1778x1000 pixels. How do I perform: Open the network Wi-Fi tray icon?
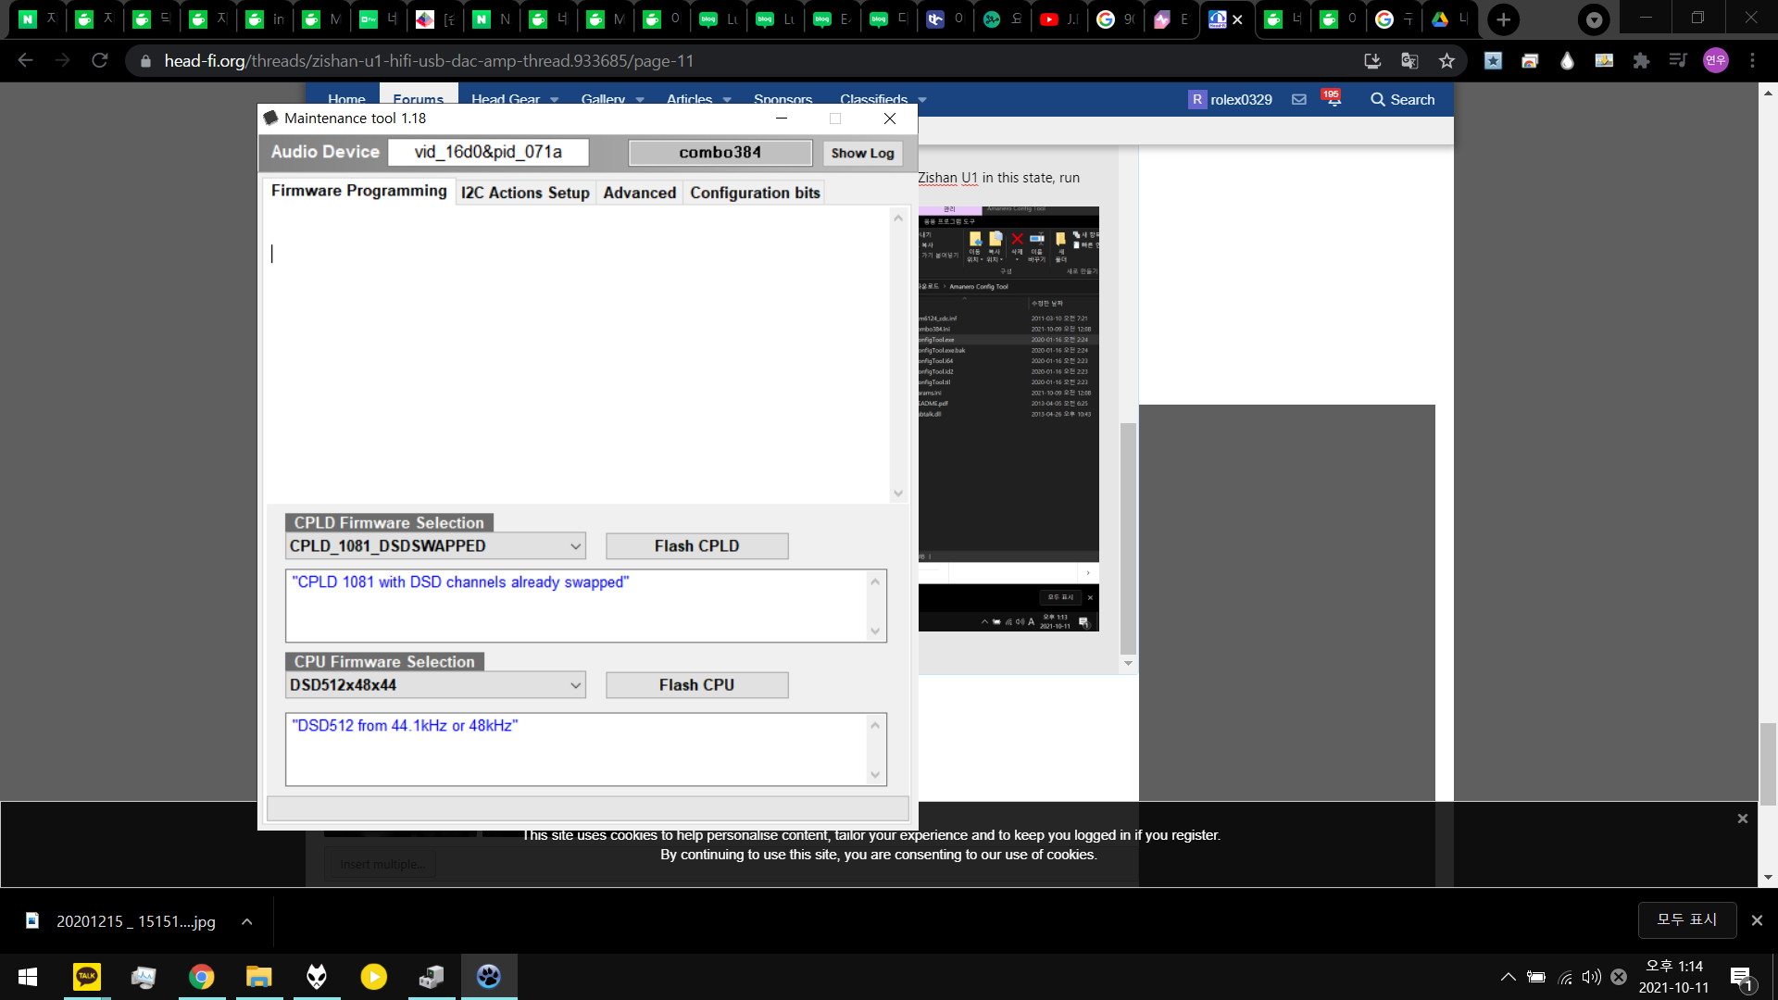point(1565,977)
